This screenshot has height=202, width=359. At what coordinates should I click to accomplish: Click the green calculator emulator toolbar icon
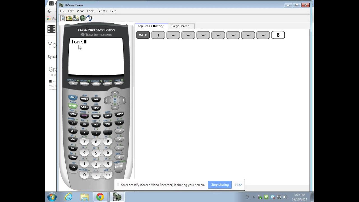point(82,18)
